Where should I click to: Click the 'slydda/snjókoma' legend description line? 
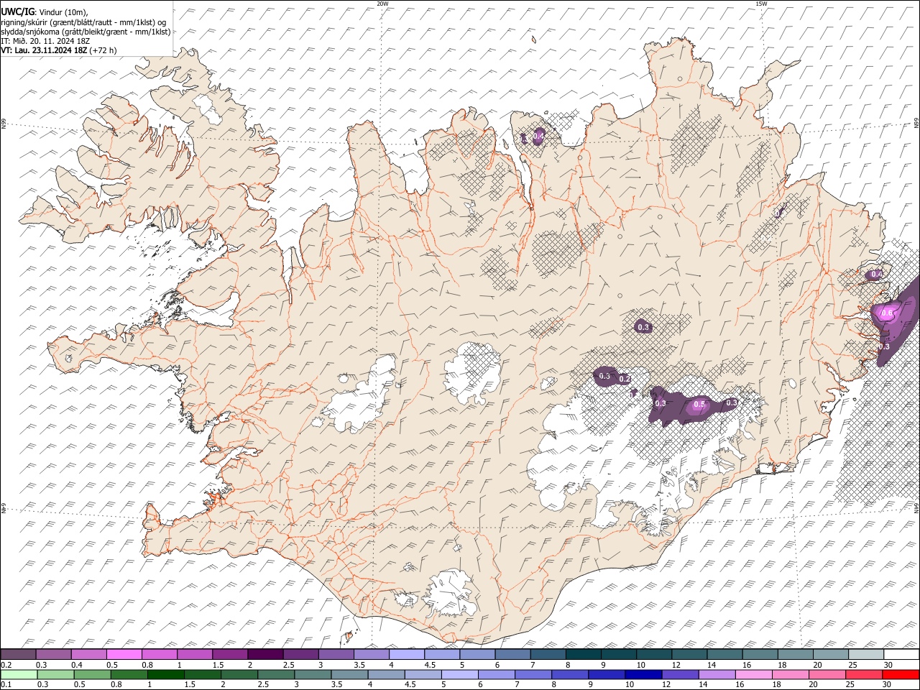pyautogui.click(x=86, y=32)
